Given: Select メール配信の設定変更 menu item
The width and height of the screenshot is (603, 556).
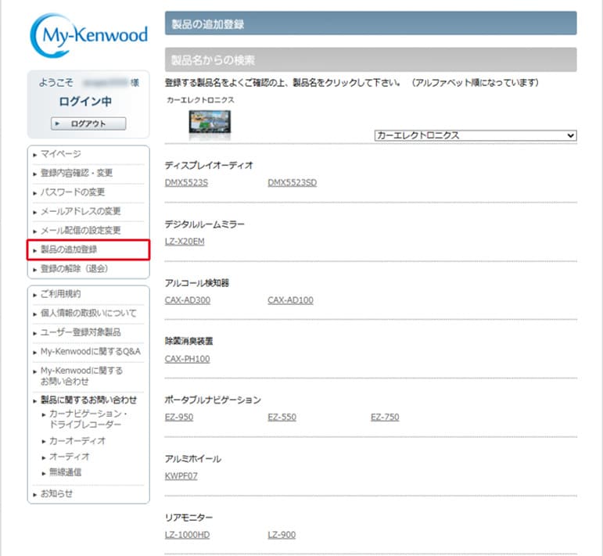Looking at the screenshot, I should click(x=81, y=231).
